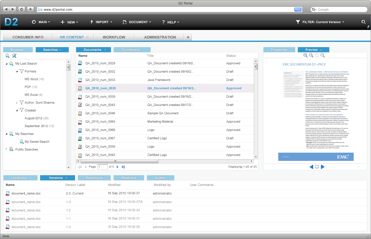Open the DOCUMENT menu
This screenshot has width=371, height=239.
pos(137,22)
